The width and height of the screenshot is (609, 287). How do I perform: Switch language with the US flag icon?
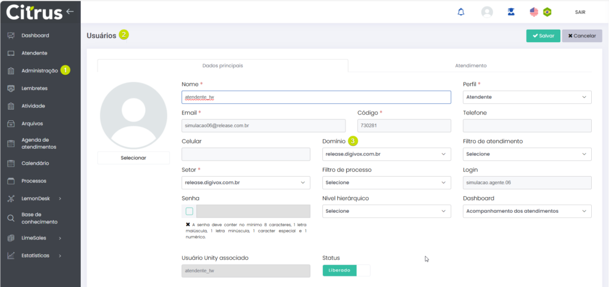click(533, 12)
